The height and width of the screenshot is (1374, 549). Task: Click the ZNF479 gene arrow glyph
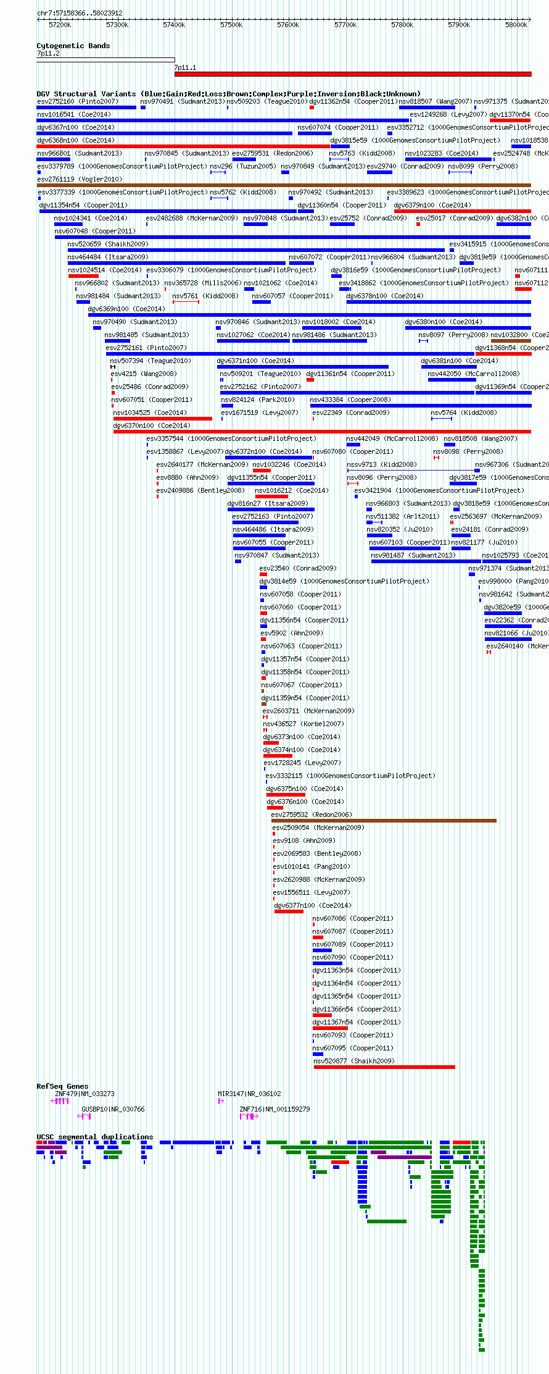point(60,1101)
